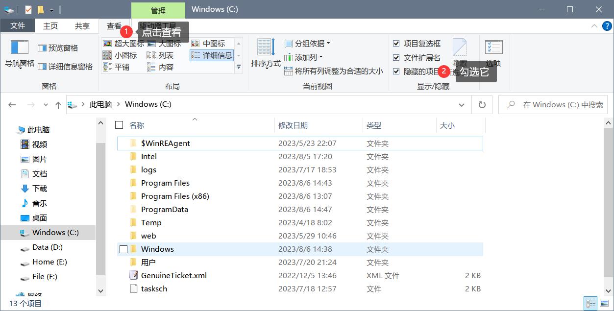This screenshot has height=311, width=614.
Task: Switch to details view icon in status bar
Action: click(x=591, y=304)
